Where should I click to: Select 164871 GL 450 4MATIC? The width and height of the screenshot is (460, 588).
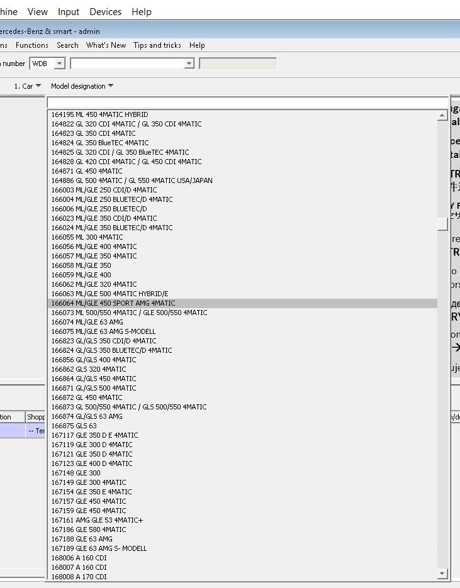tap(242, 171)
